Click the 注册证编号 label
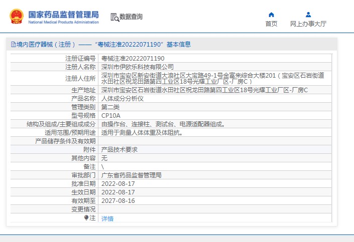Image resolution: width=354 pixels, height=242 pixels. (80, 58)
